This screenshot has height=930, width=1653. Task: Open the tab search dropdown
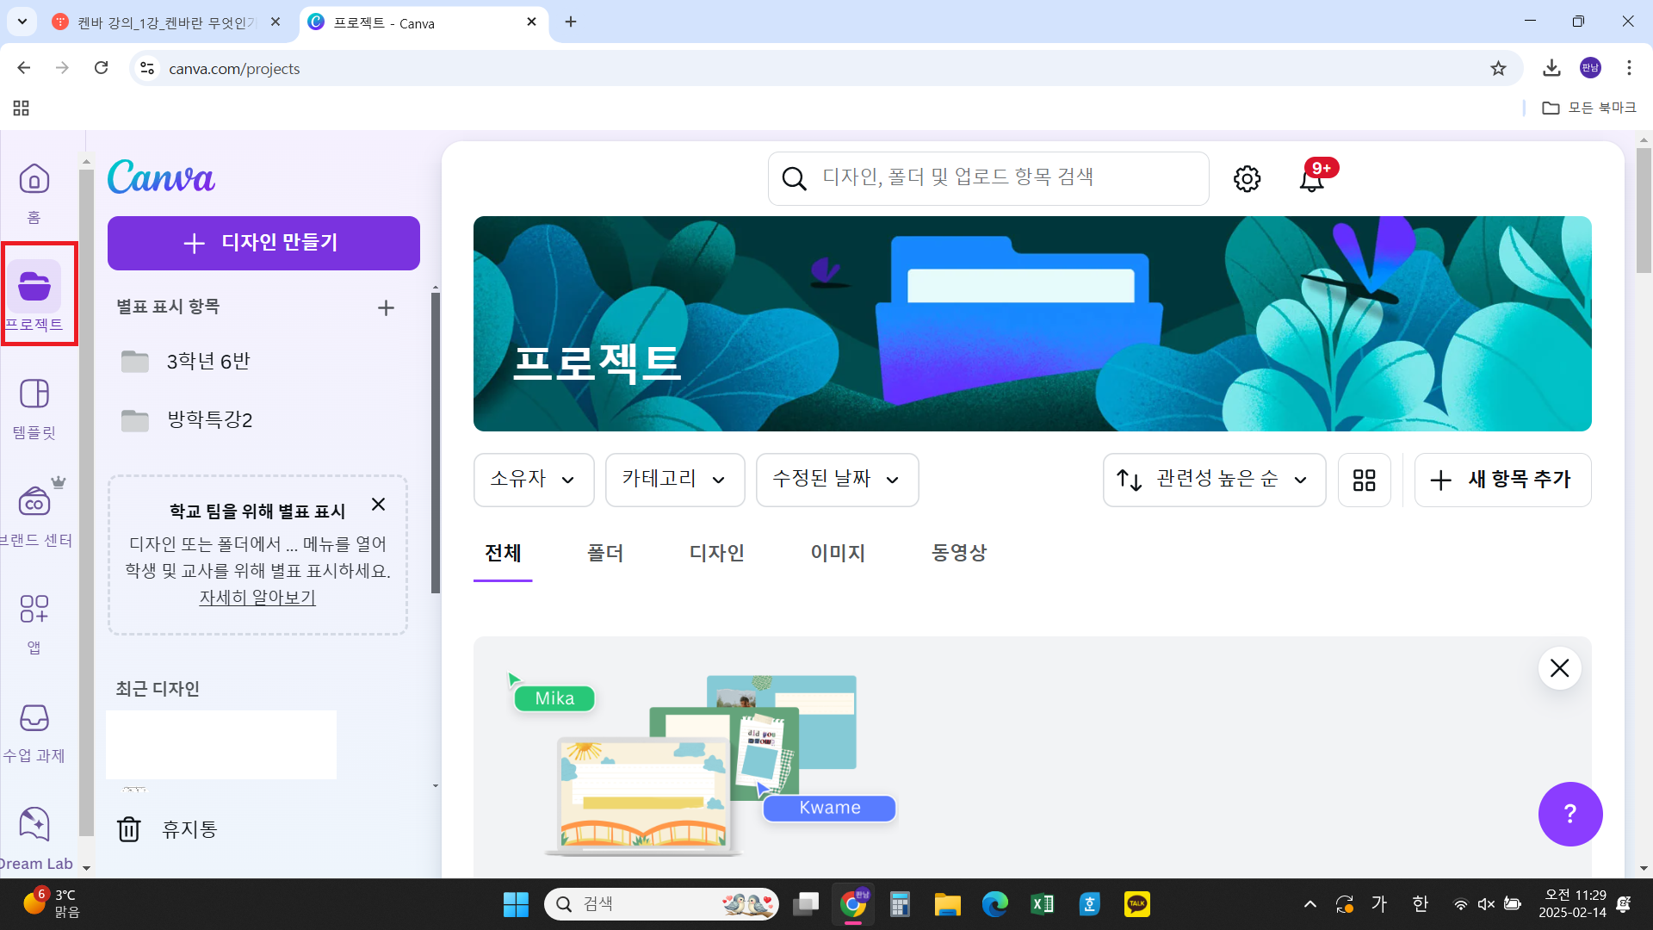pos(22,22)
